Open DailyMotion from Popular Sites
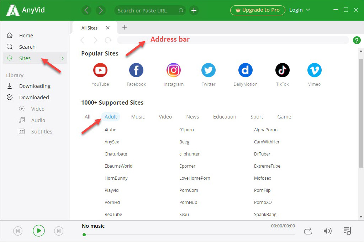 246,70
